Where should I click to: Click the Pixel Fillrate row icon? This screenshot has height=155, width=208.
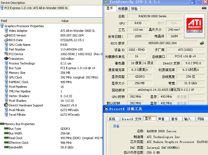pyautogui.click(x=6, y=110)
